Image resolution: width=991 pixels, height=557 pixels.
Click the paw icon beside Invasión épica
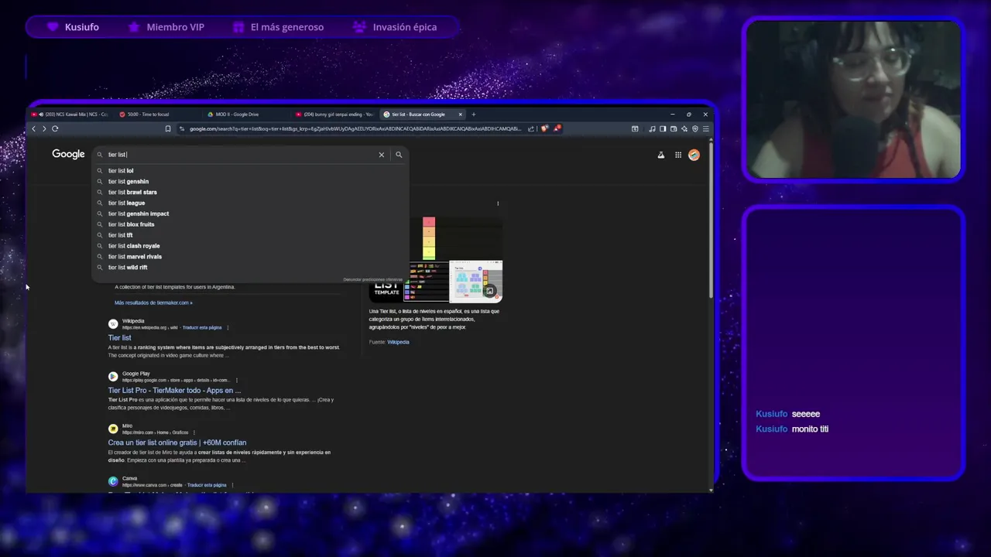pos(359,27)
